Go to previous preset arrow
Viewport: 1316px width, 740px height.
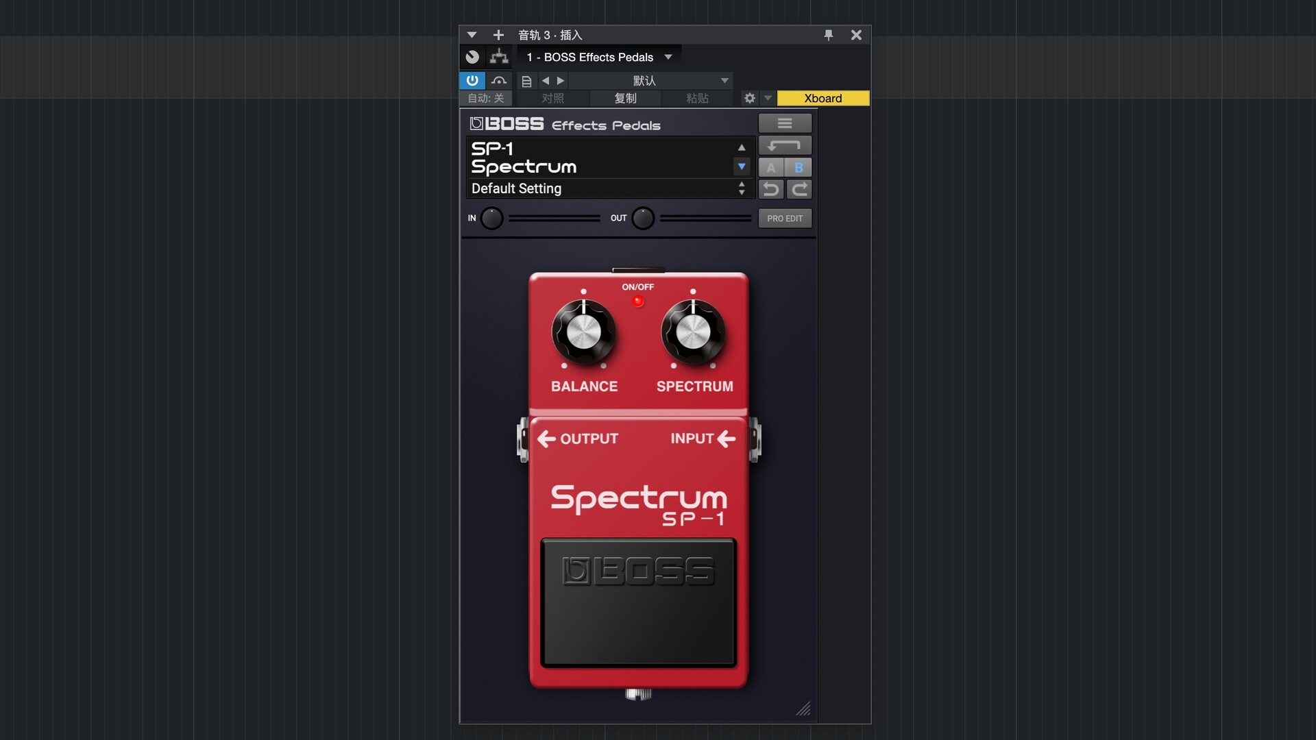(x=546, y=81)
